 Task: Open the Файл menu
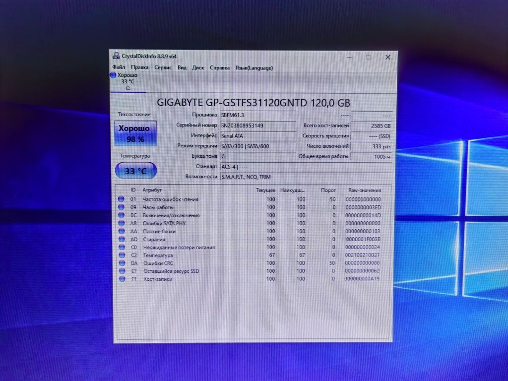(119, 67)
